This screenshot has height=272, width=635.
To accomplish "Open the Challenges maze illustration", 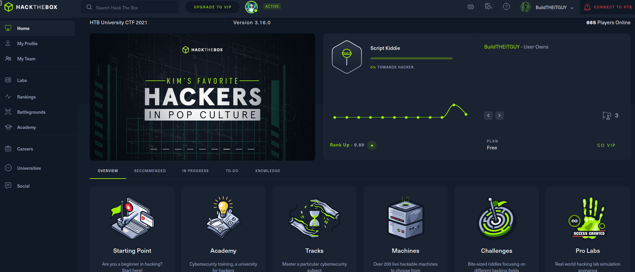I will [496, 218].
